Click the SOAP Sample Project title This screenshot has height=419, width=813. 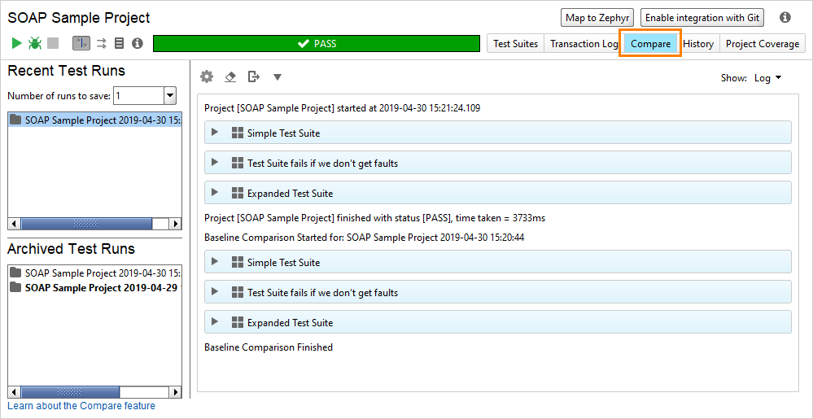coord(79,18)
